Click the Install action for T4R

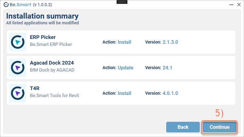click(x=124, y=93)
